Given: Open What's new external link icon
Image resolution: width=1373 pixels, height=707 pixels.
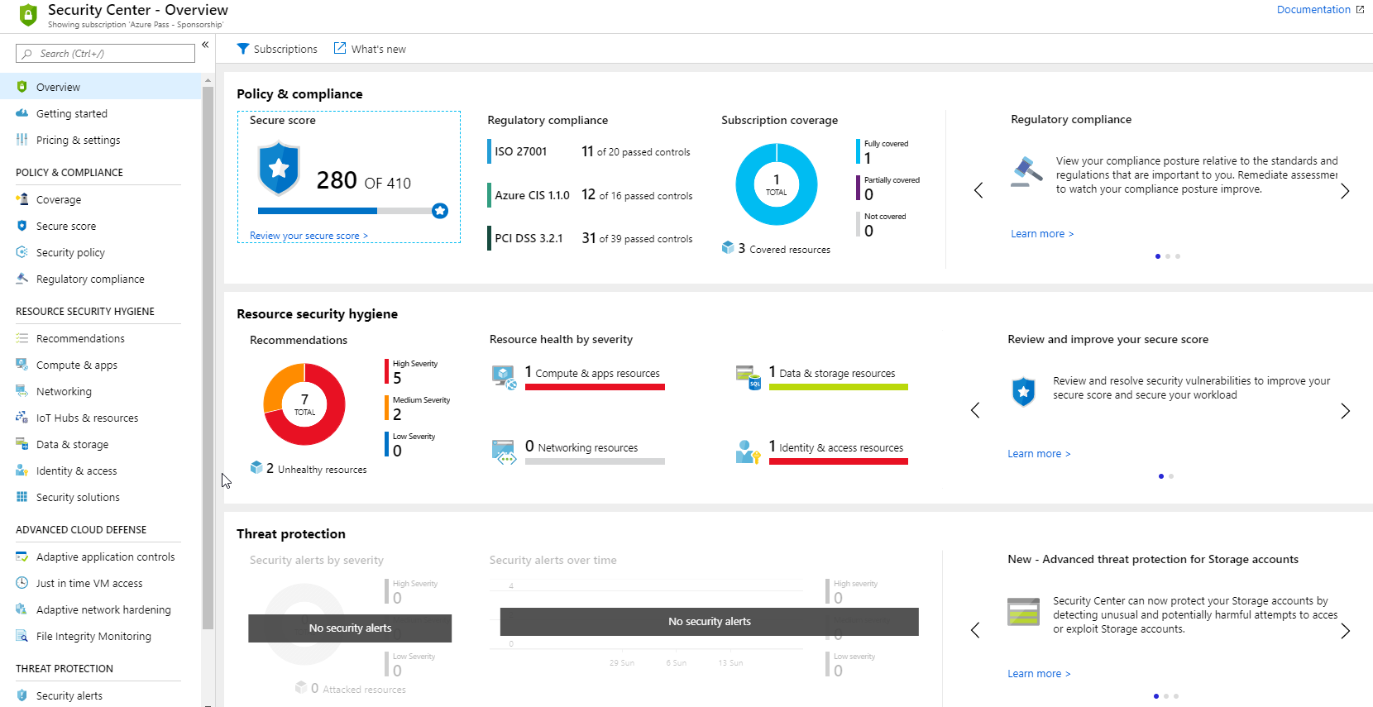Looking at the screenshot, I should tap(340, 49).
